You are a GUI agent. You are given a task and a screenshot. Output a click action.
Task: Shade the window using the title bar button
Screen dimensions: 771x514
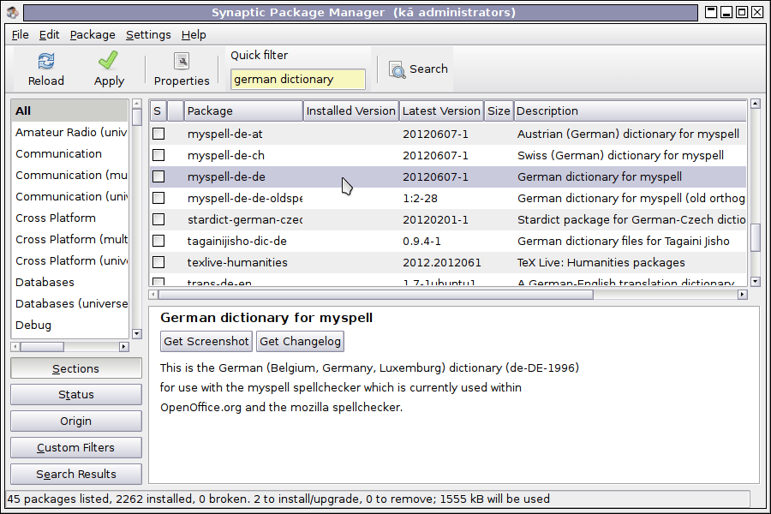(711, 12)
